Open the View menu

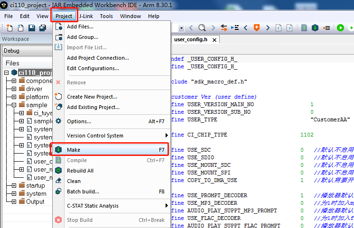pos(42,16)
